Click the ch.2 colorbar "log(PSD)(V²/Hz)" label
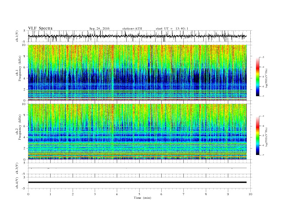The height and width of the screenshot is (218, 282). tap(266, 137)
